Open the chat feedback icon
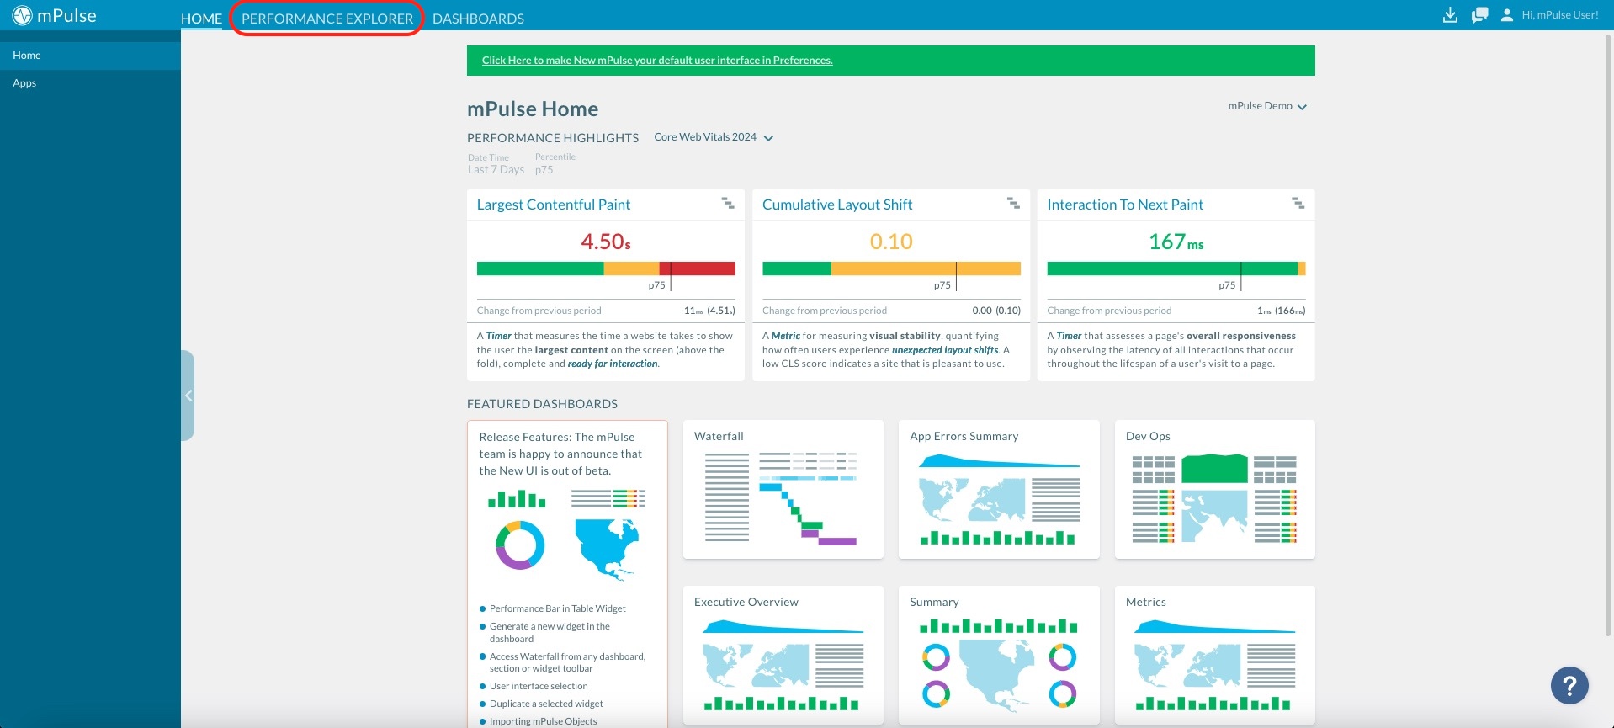Image resolution: width=1614 pixels, height=728 pixels. click(x=1479, y=15)
